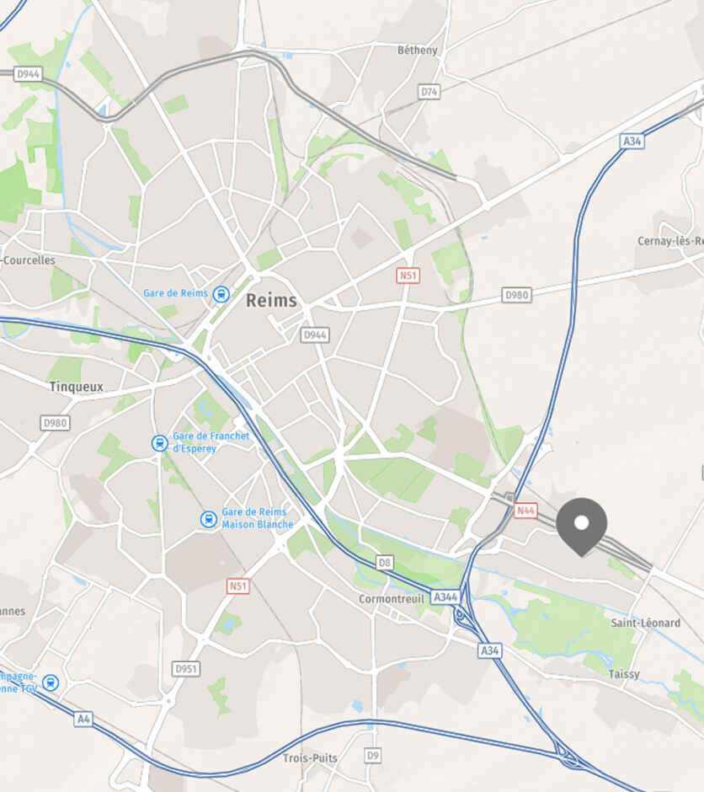704x792 pixels.
Task: Click the D951 road badge
Action: (186, 669)
